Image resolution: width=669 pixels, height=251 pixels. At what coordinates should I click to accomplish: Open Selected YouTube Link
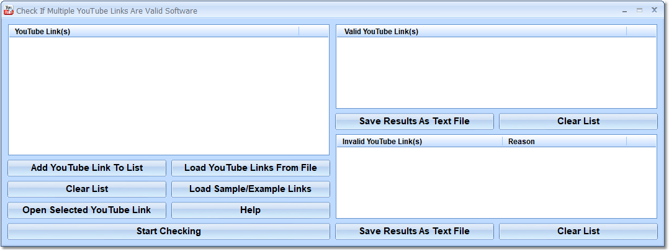[x=87, y=210]
